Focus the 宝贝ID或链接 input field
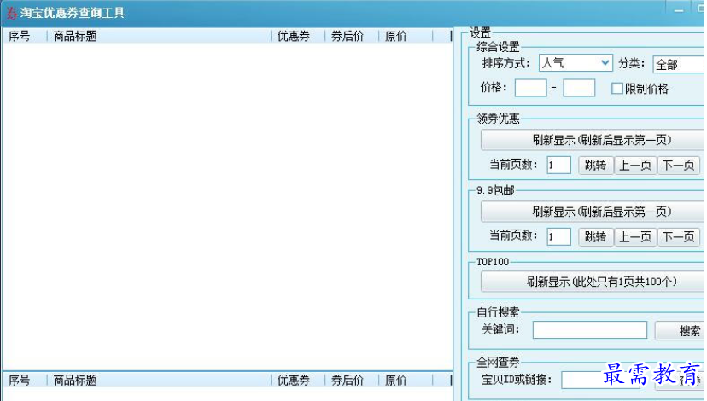This screenshot has height=401, width=707. [x=600, y=380]
